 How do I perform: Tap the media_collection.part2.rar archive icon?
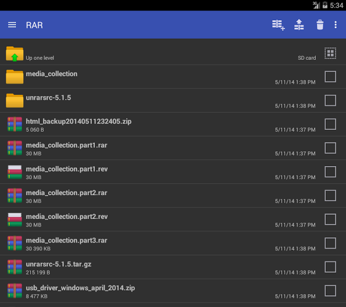(15, 196)
